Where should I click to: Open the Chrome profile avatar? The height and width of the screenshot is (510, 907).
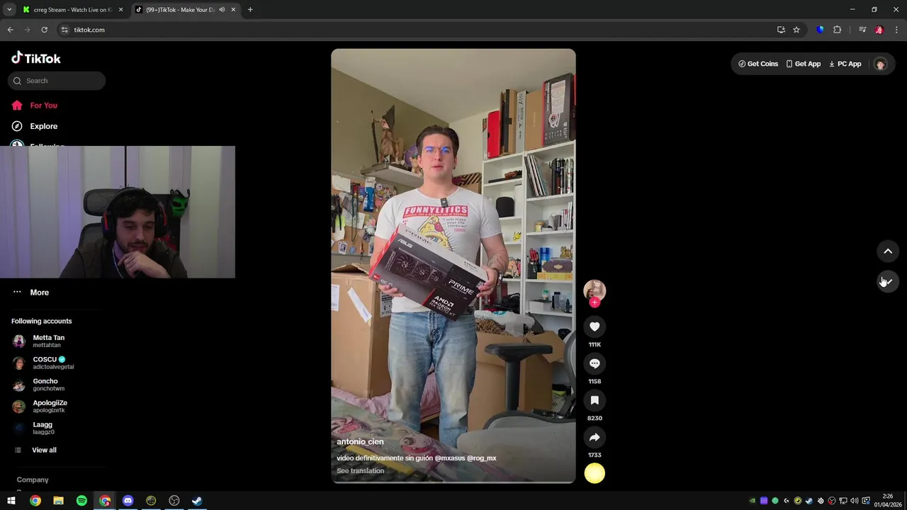pos(879,30)
